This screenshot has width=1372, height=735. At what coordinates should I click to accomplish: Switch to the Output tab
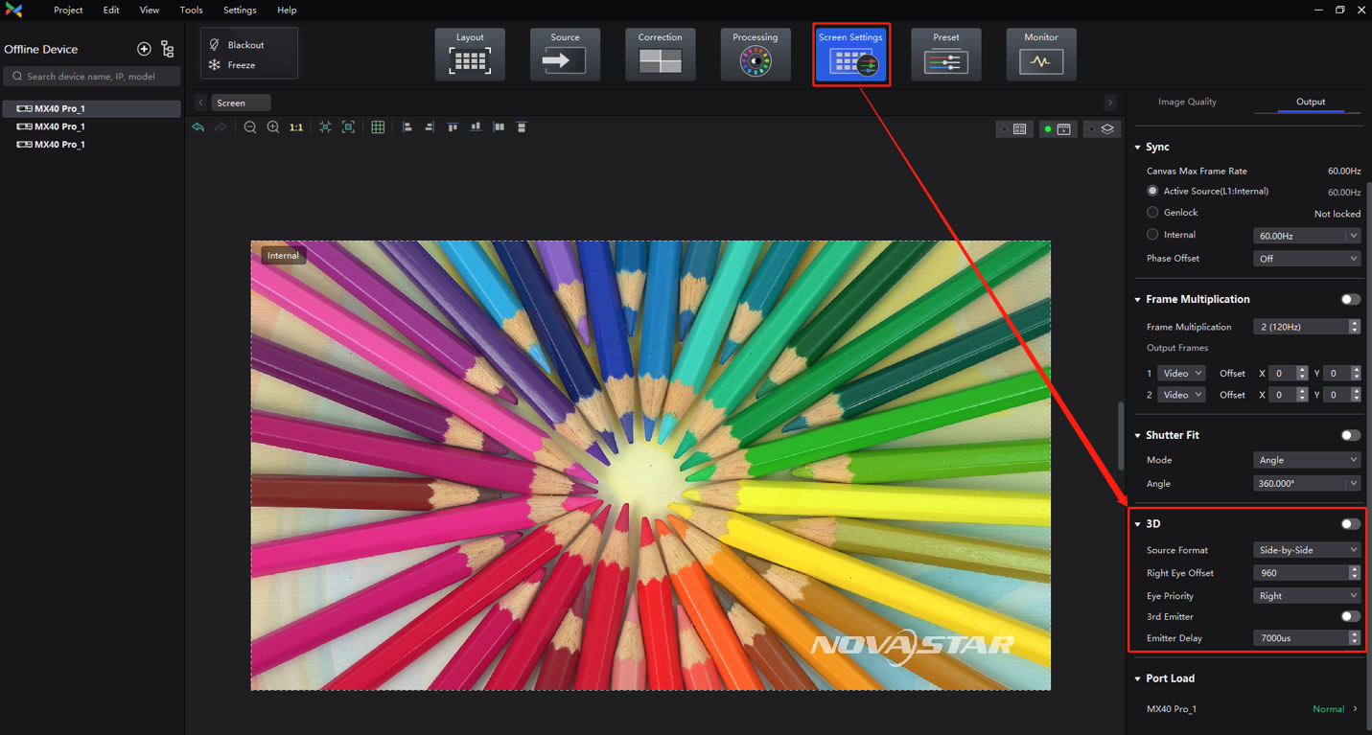[1311, 102]
